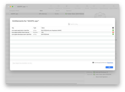
Task: Click the horizontal scrollbar at window bottom
Action: click(41, 83)
